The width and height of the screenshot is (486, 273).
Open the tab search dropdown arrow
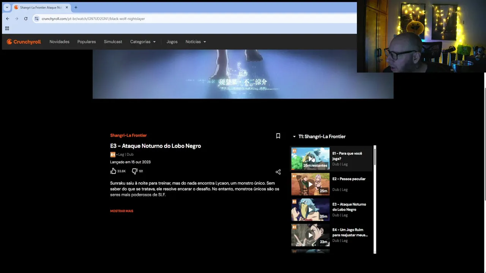pos(7,7)
